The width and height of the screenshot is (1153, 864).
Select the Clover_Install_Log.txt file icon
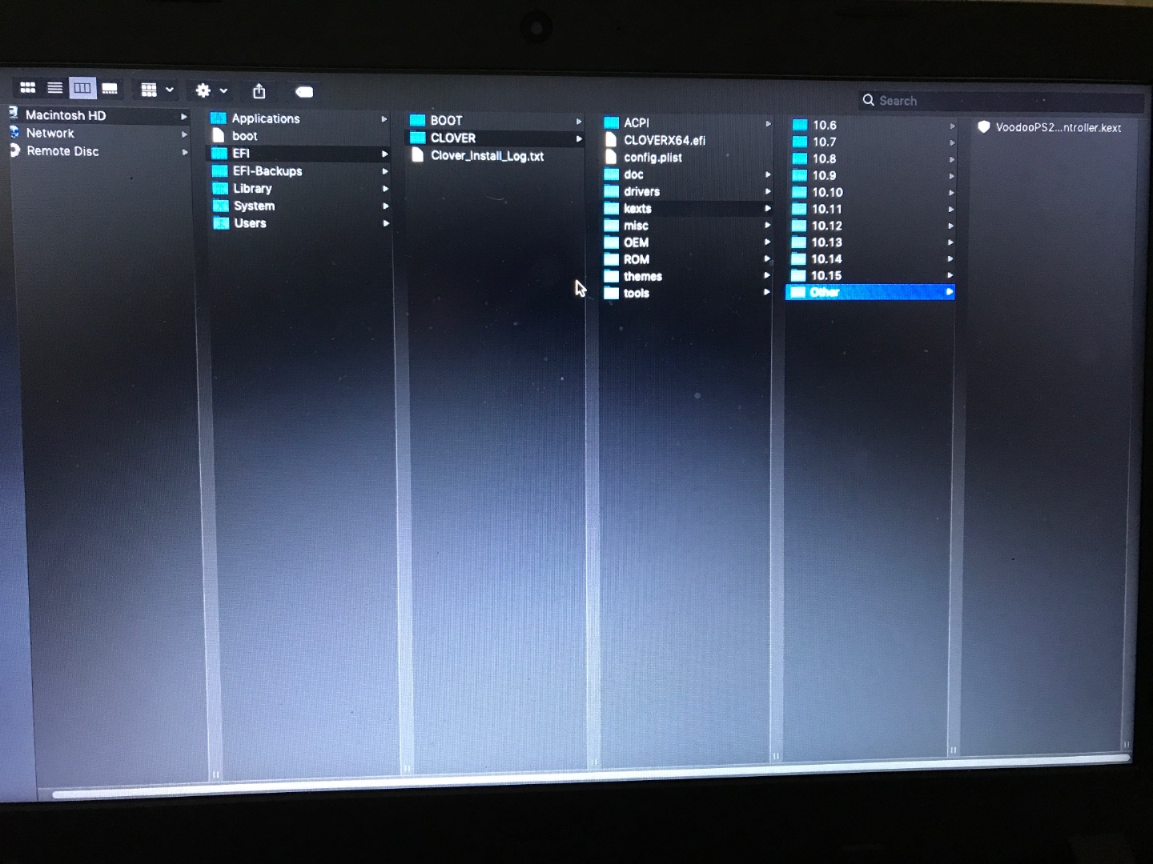click(x=417, y=155)
